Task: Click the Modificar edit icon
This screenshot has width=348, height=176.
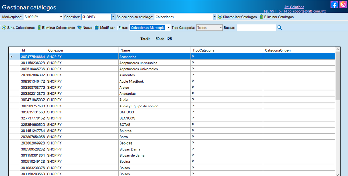Action: (x=97, y=28)
